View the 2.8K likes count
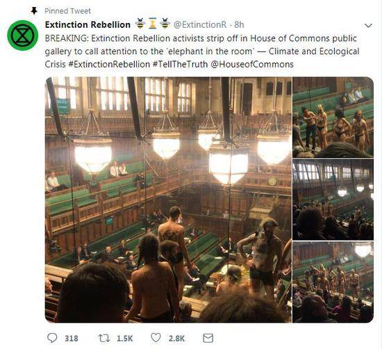382x349 pixels. (176, 339)
